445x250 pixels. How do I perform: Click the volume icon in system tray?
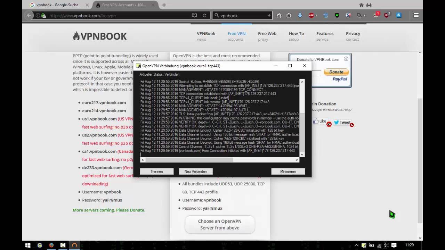point(386,245)
